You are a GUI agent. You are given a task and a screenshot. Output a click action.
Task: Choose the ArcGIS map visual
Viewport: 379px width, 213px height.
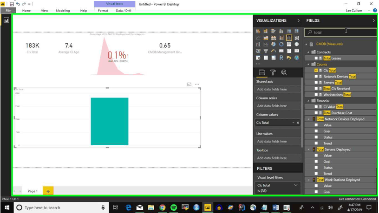click(x=297, y=58)
